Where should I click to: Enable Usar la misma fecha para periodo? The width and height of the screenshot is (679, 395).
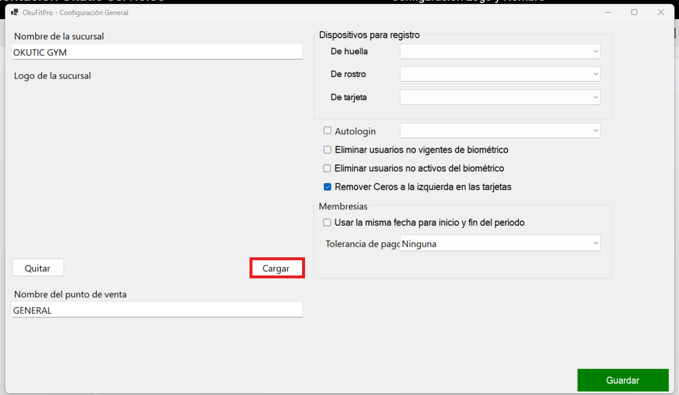pos(328,222)
